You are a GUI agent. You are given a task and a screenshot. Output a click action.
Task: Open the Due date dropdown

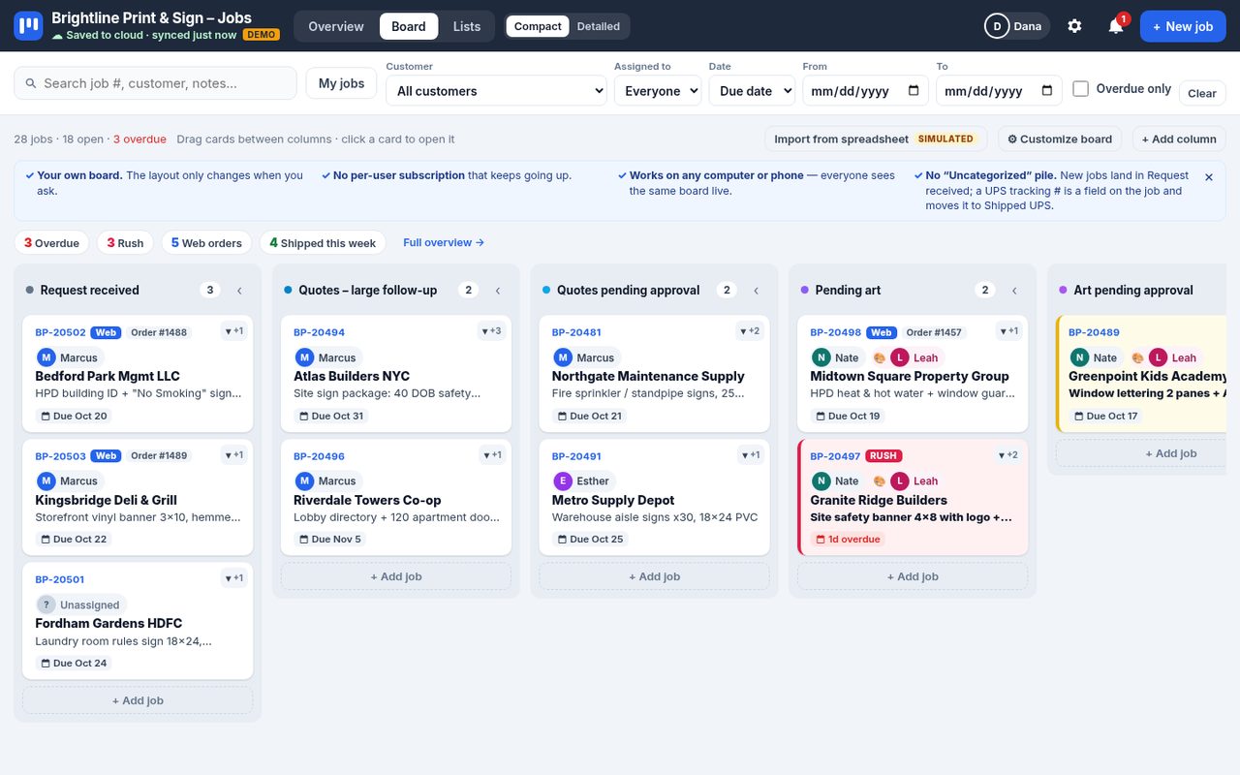[752, 90]
